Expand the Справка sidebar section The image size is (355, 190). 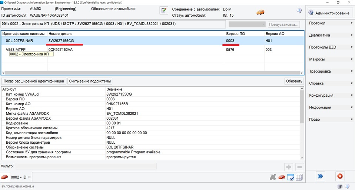[x=331, y=83]
